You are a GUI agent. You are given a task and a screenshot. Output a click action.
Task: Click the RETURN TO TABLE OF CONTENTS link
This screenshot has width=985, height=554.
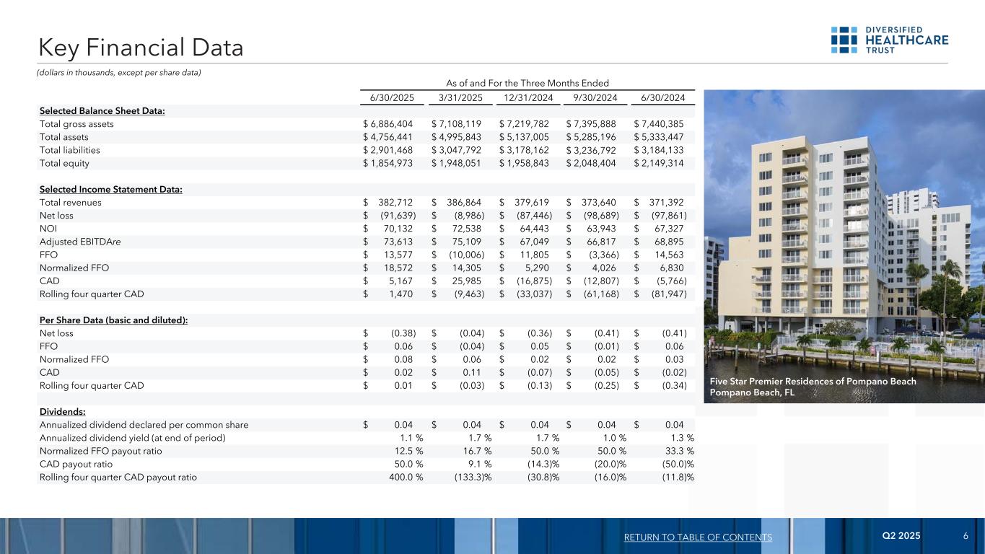pyautogui.click(x=697, y=537)
